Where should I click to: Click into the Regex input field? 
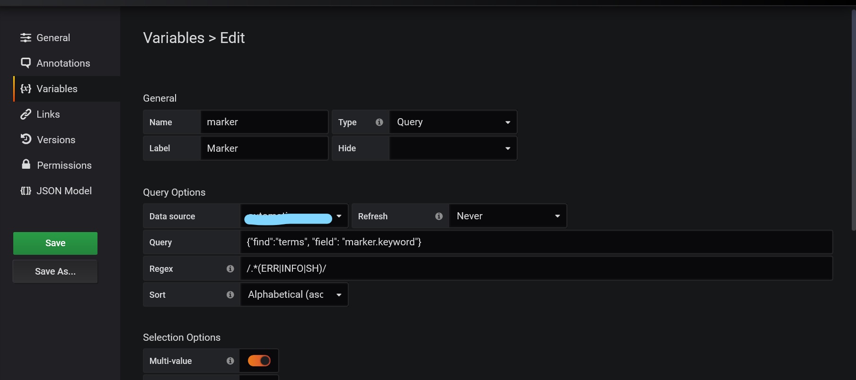coord(537,268)
